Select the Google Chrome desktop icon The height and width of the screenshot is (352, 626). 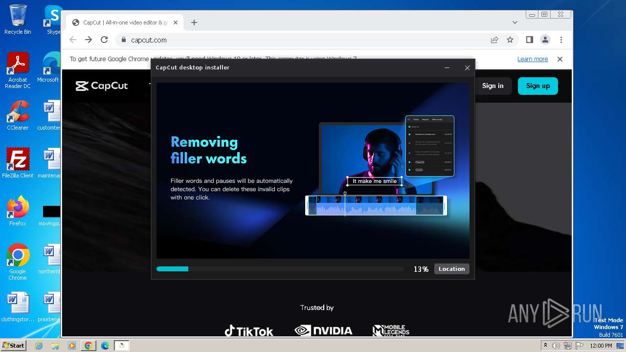click(18, 262)
